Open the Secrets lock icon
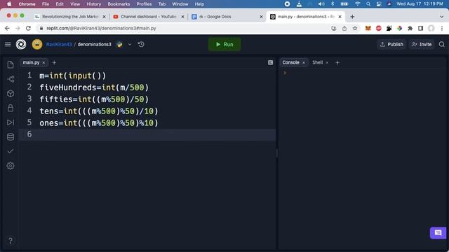 pos(11,108)
